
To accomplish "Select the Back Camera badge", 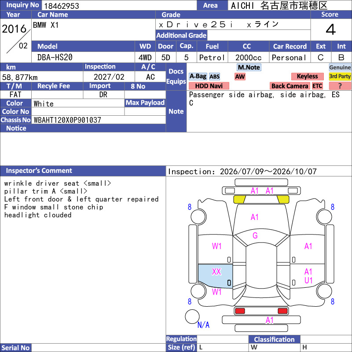I will 290,86.
